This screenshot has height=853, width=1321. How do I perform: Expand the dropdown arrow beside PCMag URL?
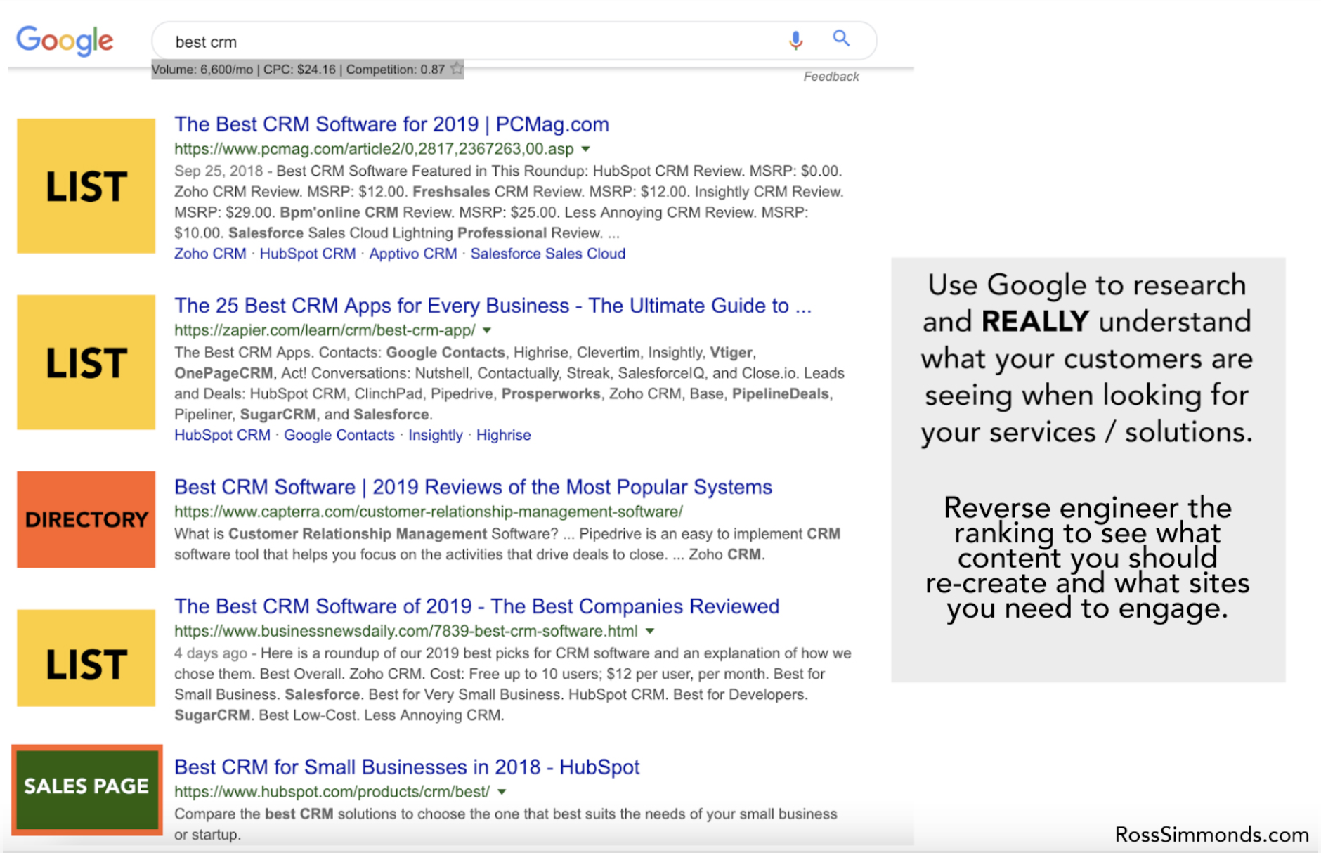click(x=586, y=149)
